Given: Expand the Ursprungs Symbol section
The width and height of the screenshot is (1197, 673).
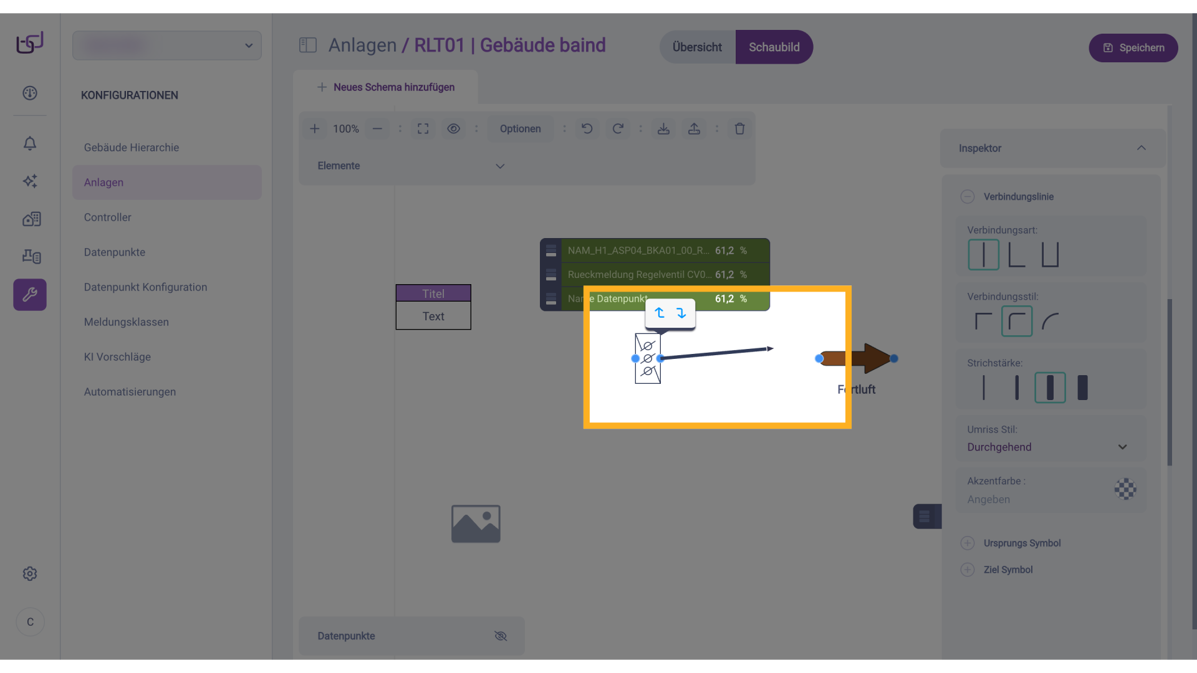Looking at the screenshot, I should pyautogui.click(x=968, y=543).
